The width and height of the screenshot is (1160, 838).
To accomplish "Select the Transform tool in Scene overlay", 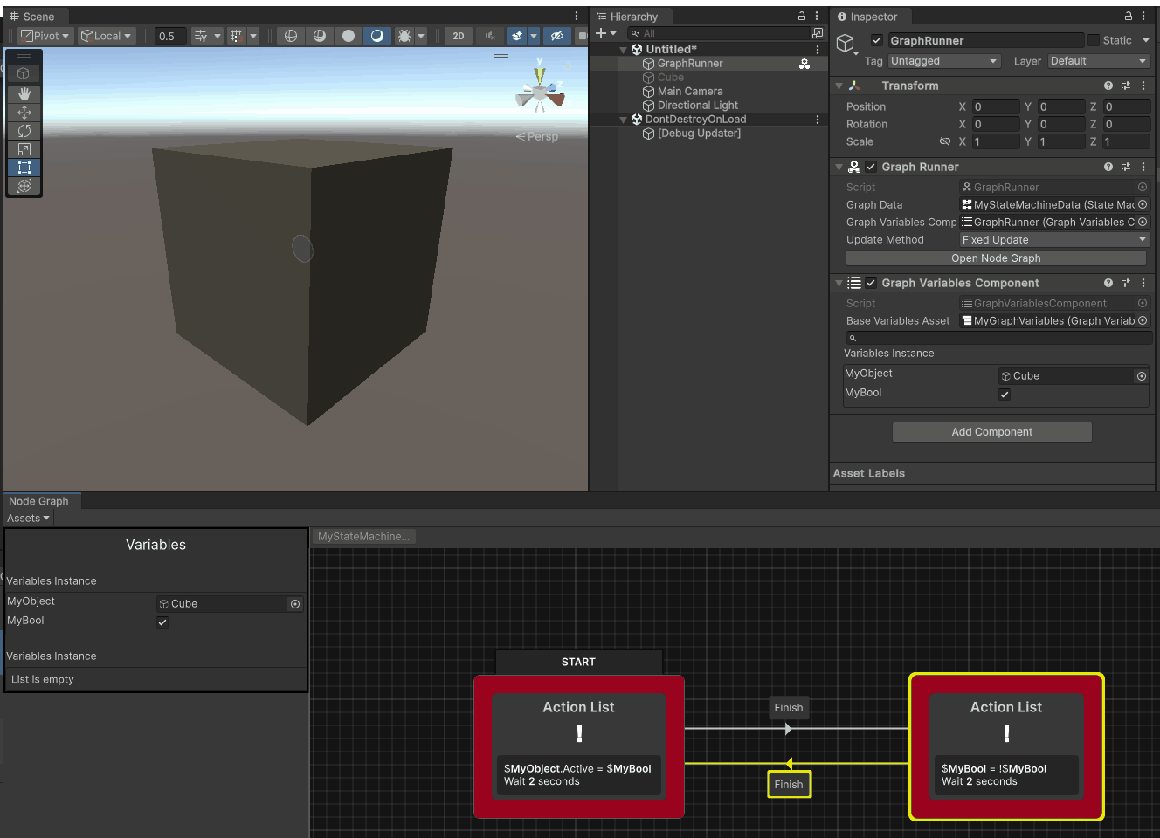I will [x=24, y=186].
